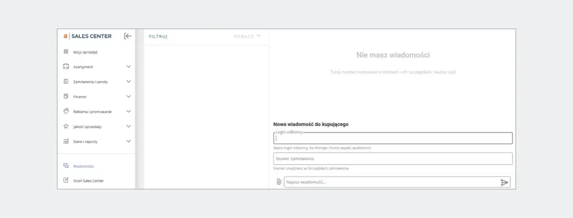Click the Filtruj button

point(158,36)
